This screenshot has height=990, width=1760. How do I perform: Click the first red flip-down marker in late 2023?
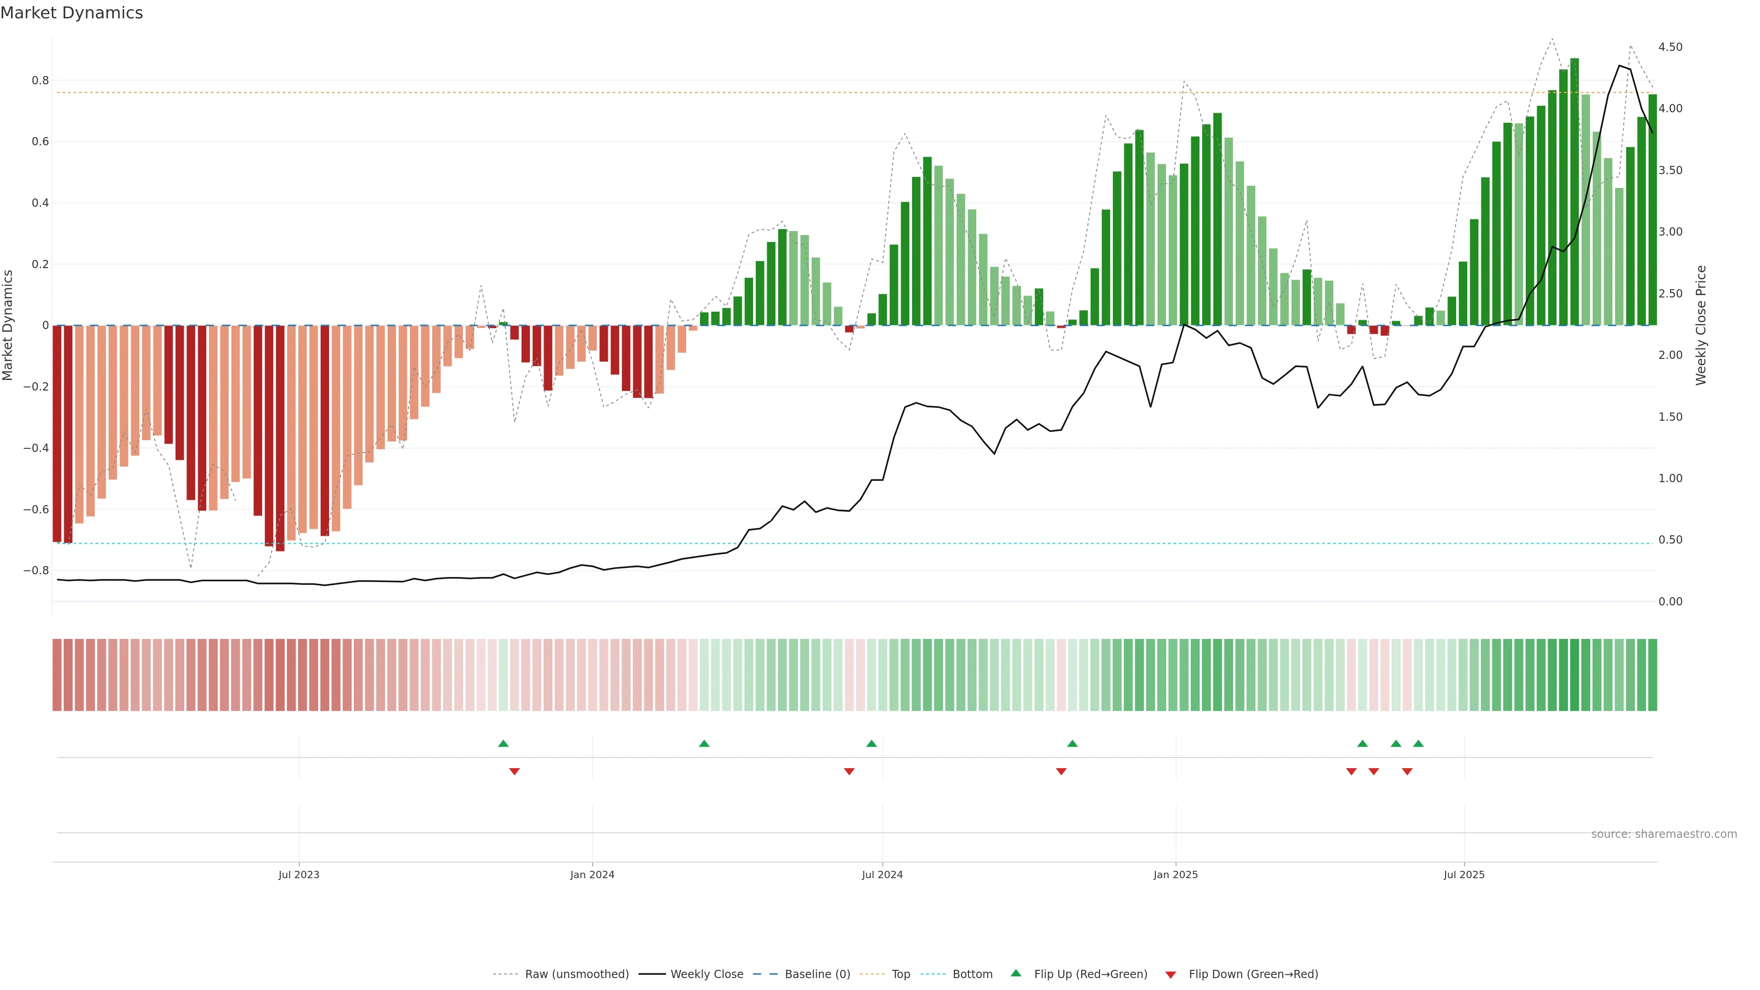click(x=514, y=771)
